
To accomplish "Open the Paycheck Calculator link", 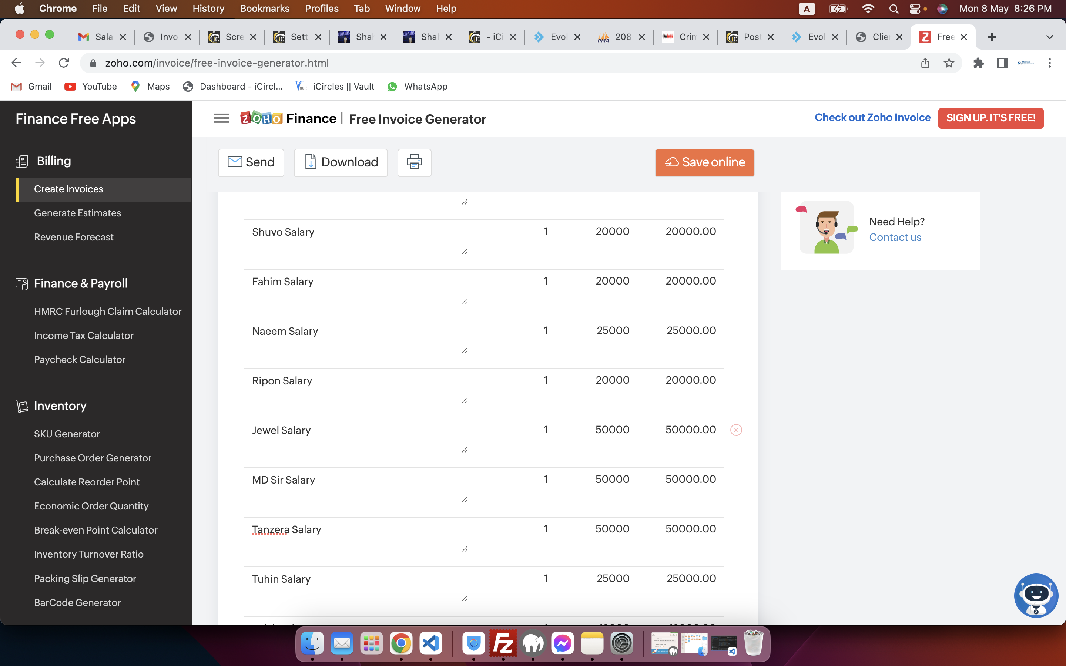I will [80, 359].
